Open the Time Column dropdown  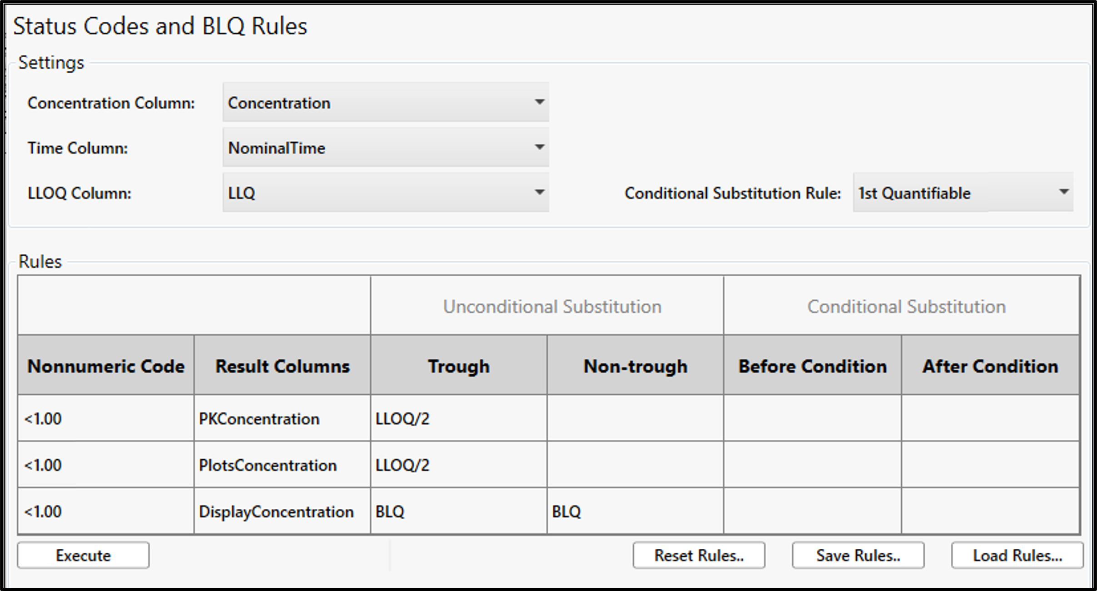tap(386, 148)
